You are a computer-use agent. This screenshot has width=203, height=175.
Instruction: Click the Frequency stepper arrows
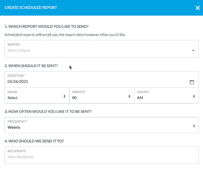(194, 126)
